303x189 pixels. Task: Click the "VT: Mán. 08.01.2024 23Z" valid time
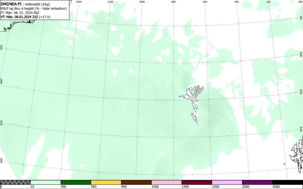19,17
